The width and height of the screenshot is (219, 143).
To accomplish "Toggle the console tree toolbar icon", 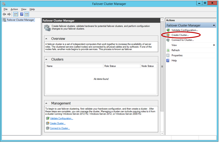I will pos(16,14).
